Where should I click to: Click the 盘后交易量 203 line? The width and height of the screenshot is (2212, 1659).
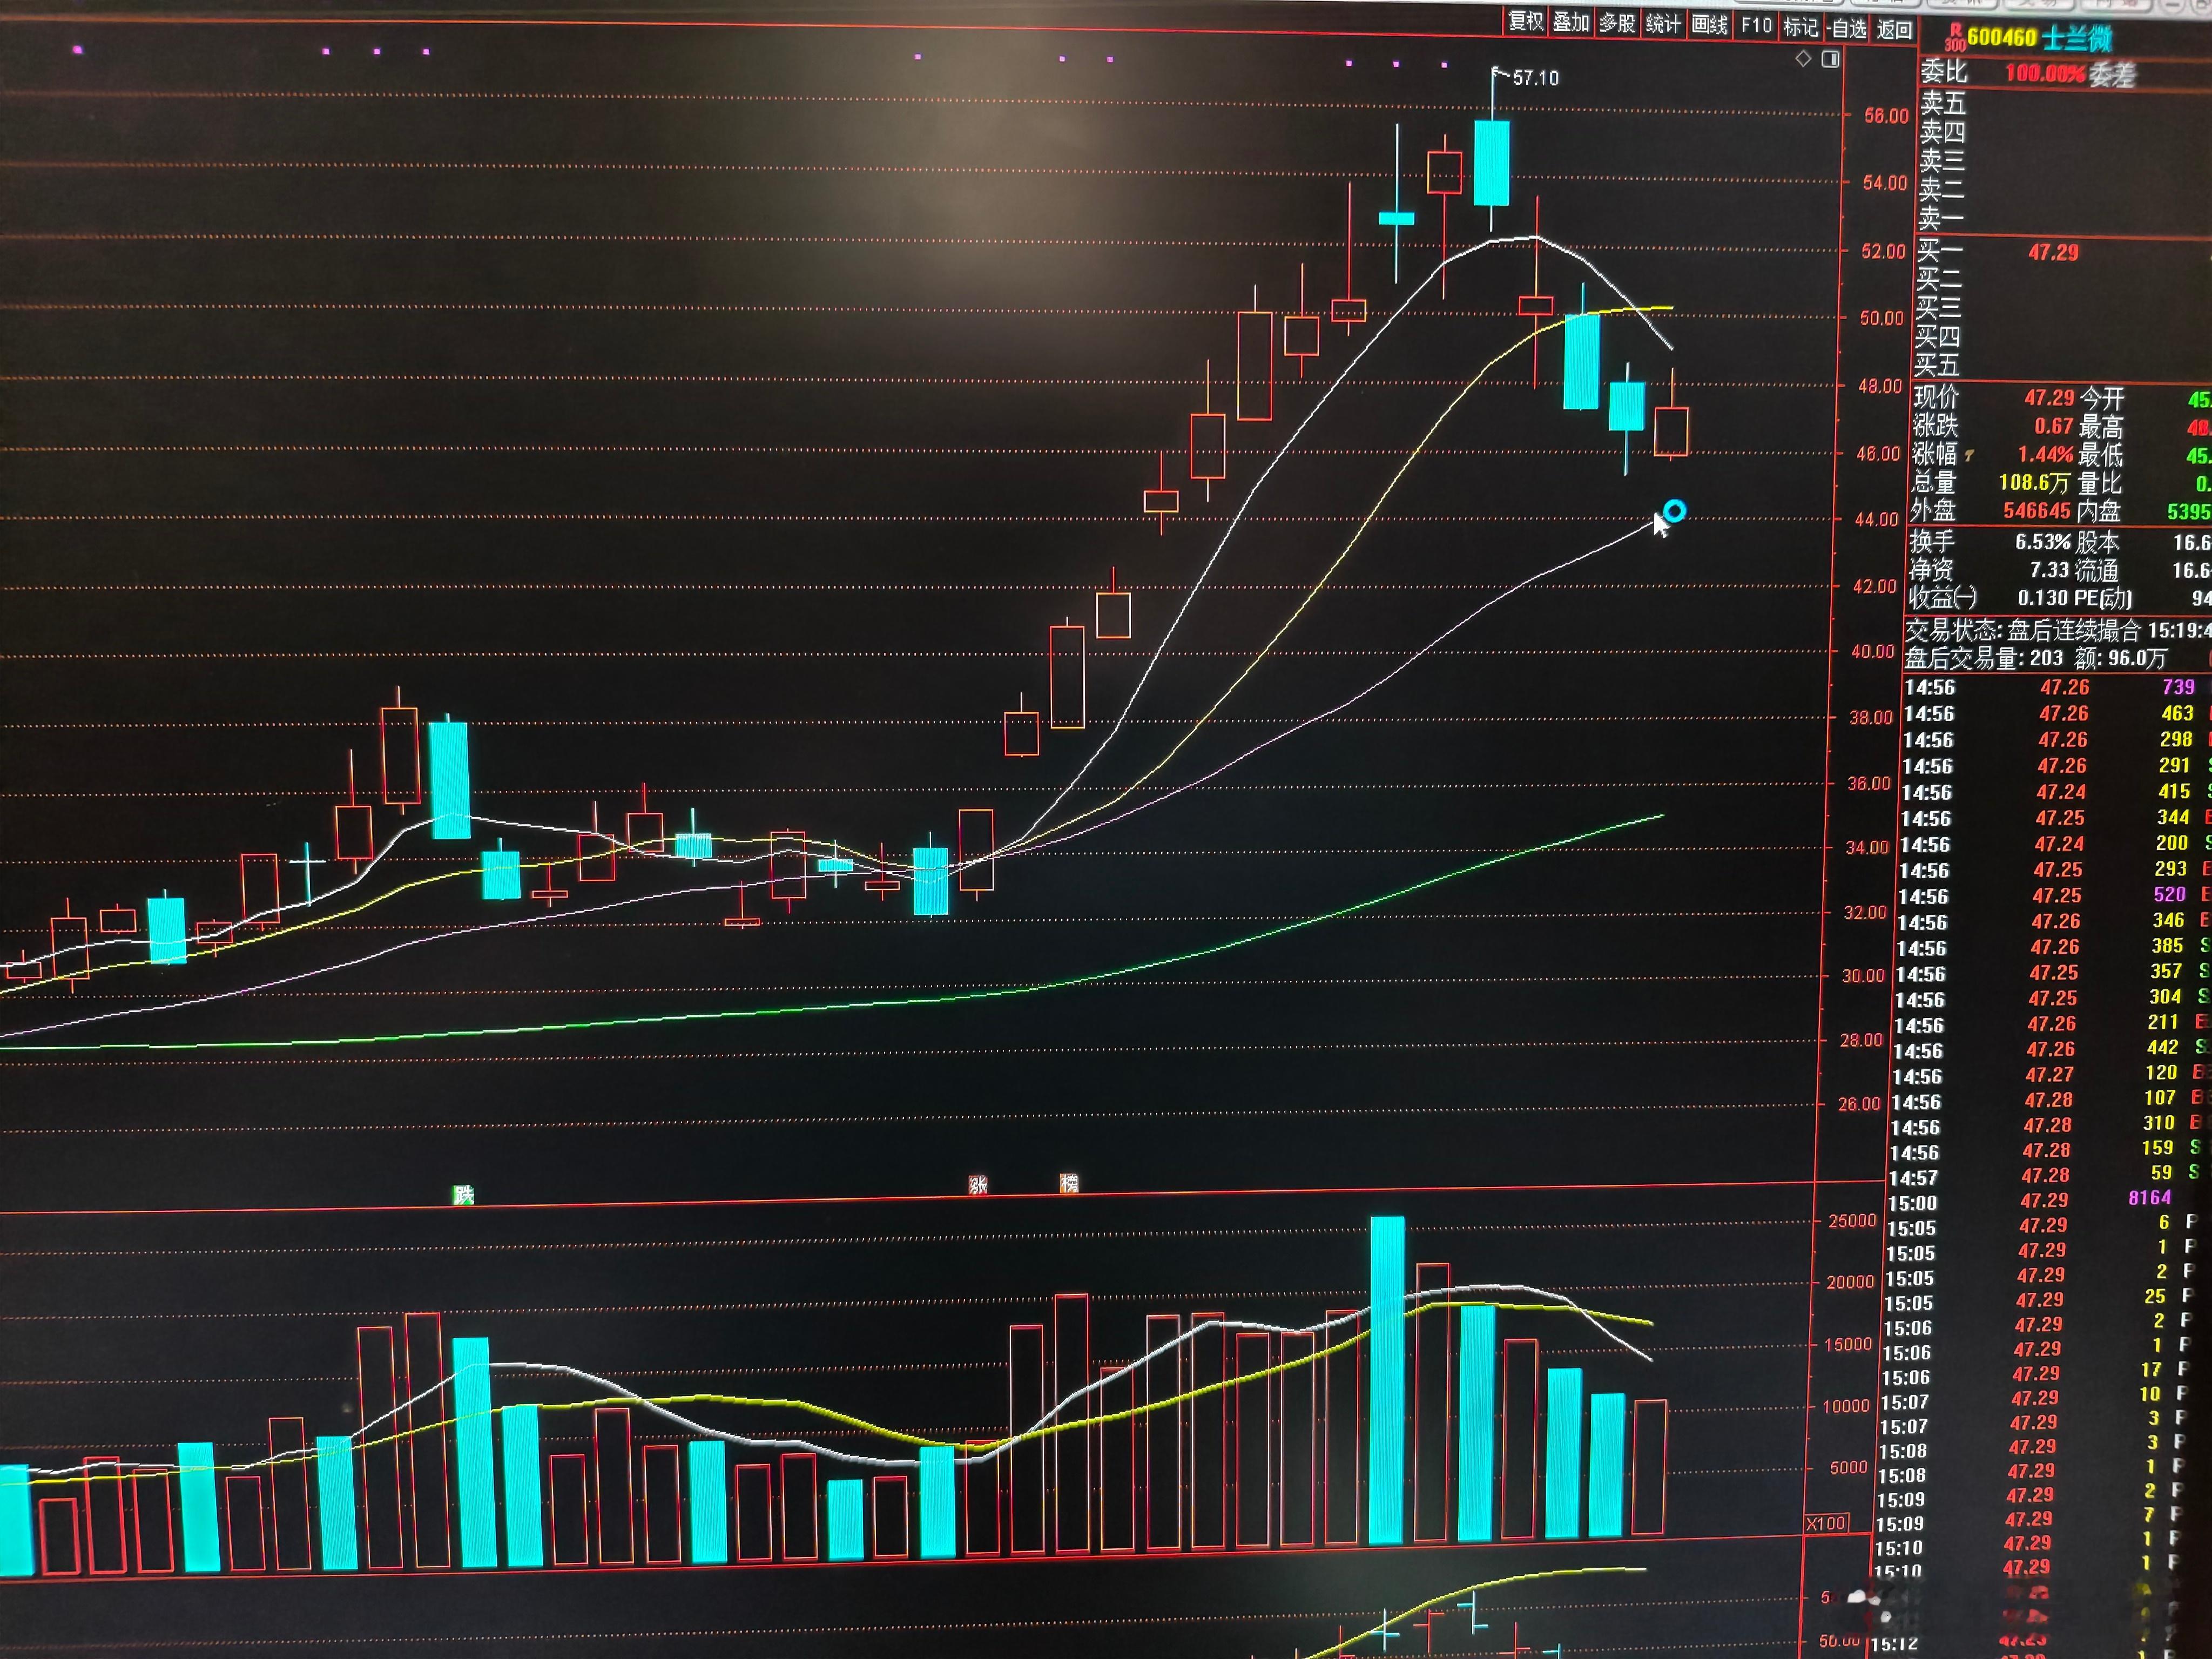[2036, 658]
